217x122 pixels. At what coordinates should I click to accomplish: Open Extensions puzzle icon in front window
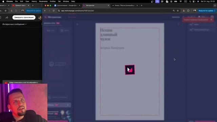point(188,11)
